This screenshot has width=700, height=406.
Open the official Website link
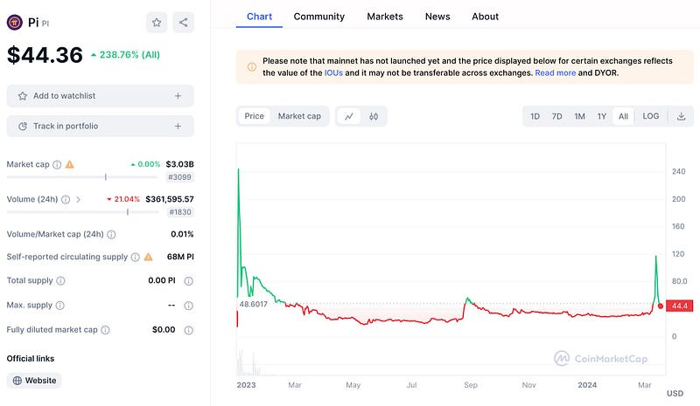coord(34,381)
